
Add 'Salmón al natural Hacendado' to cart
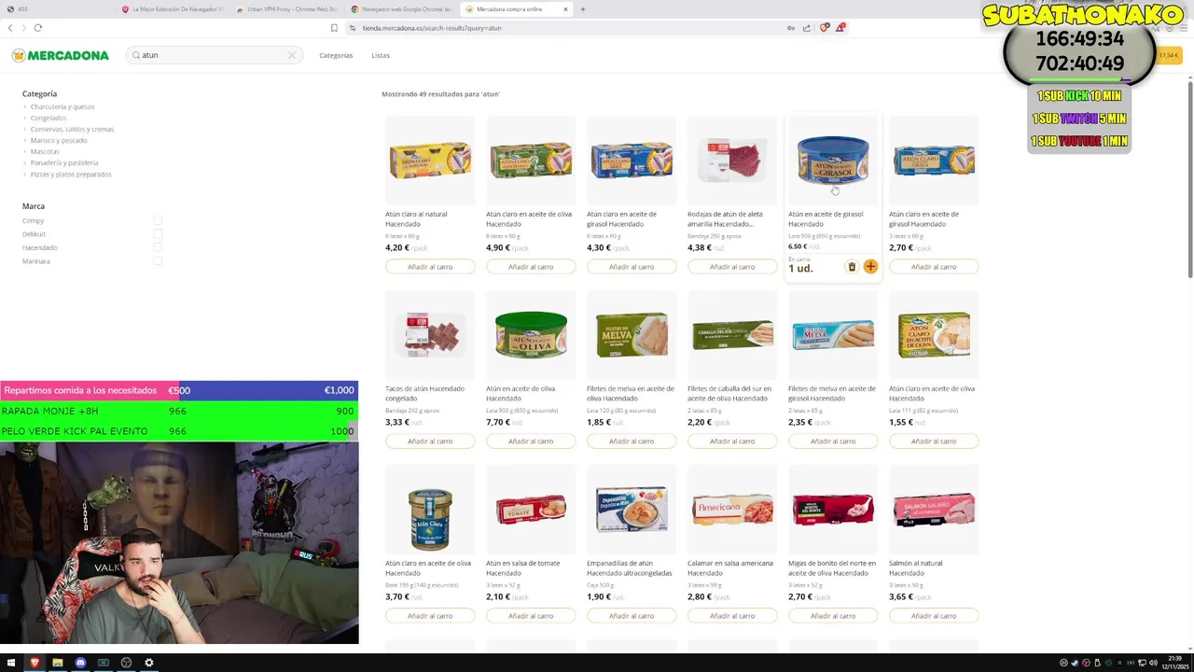(x=934, y=616)
